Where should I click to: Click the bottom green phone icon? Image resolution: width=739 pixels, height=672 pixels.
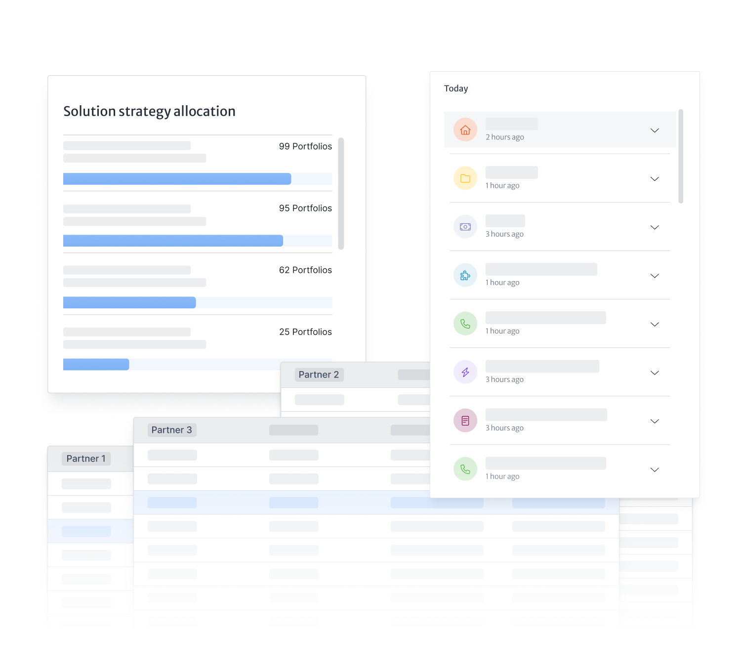tap(465, 469)
